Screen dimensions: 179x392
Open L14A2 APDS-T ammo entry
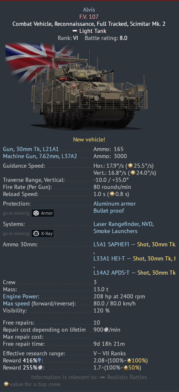coord(112,273)
